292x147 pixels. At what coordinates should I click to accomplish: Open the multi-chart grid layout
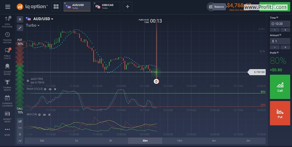56,7
